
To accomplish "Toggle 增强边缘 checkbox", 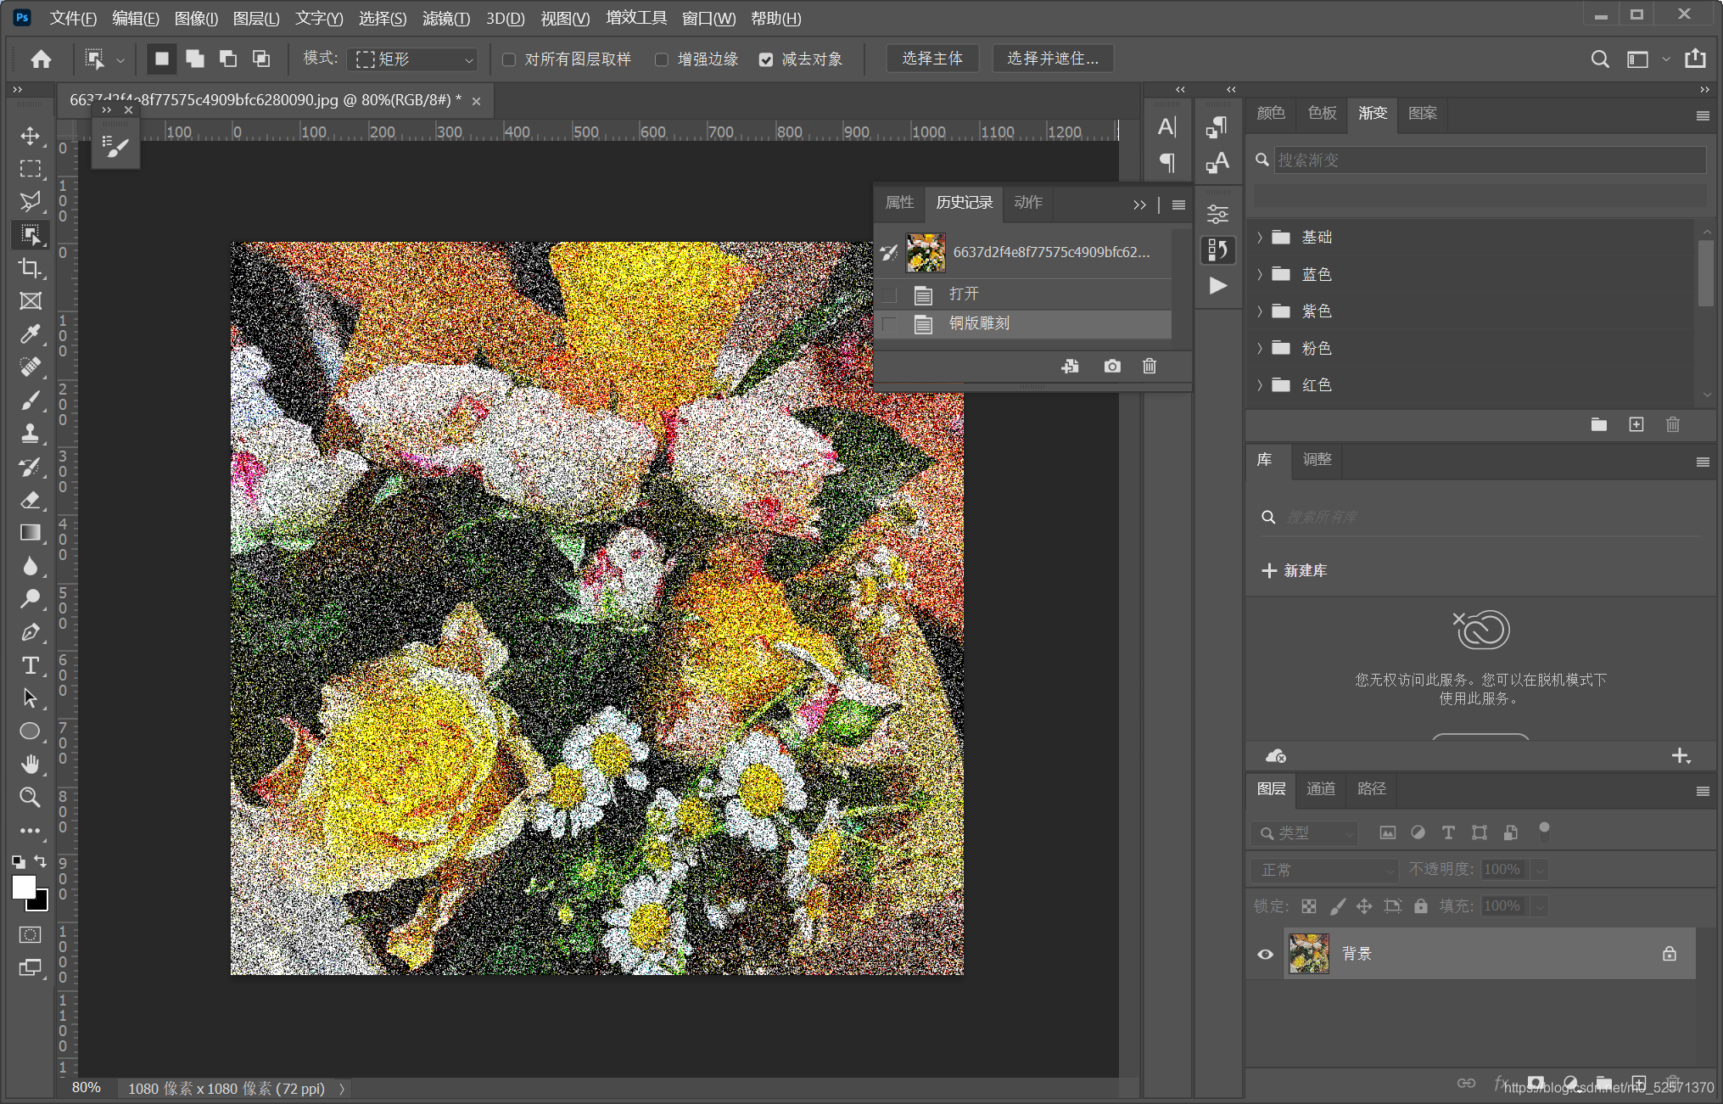I will point(662,59).
